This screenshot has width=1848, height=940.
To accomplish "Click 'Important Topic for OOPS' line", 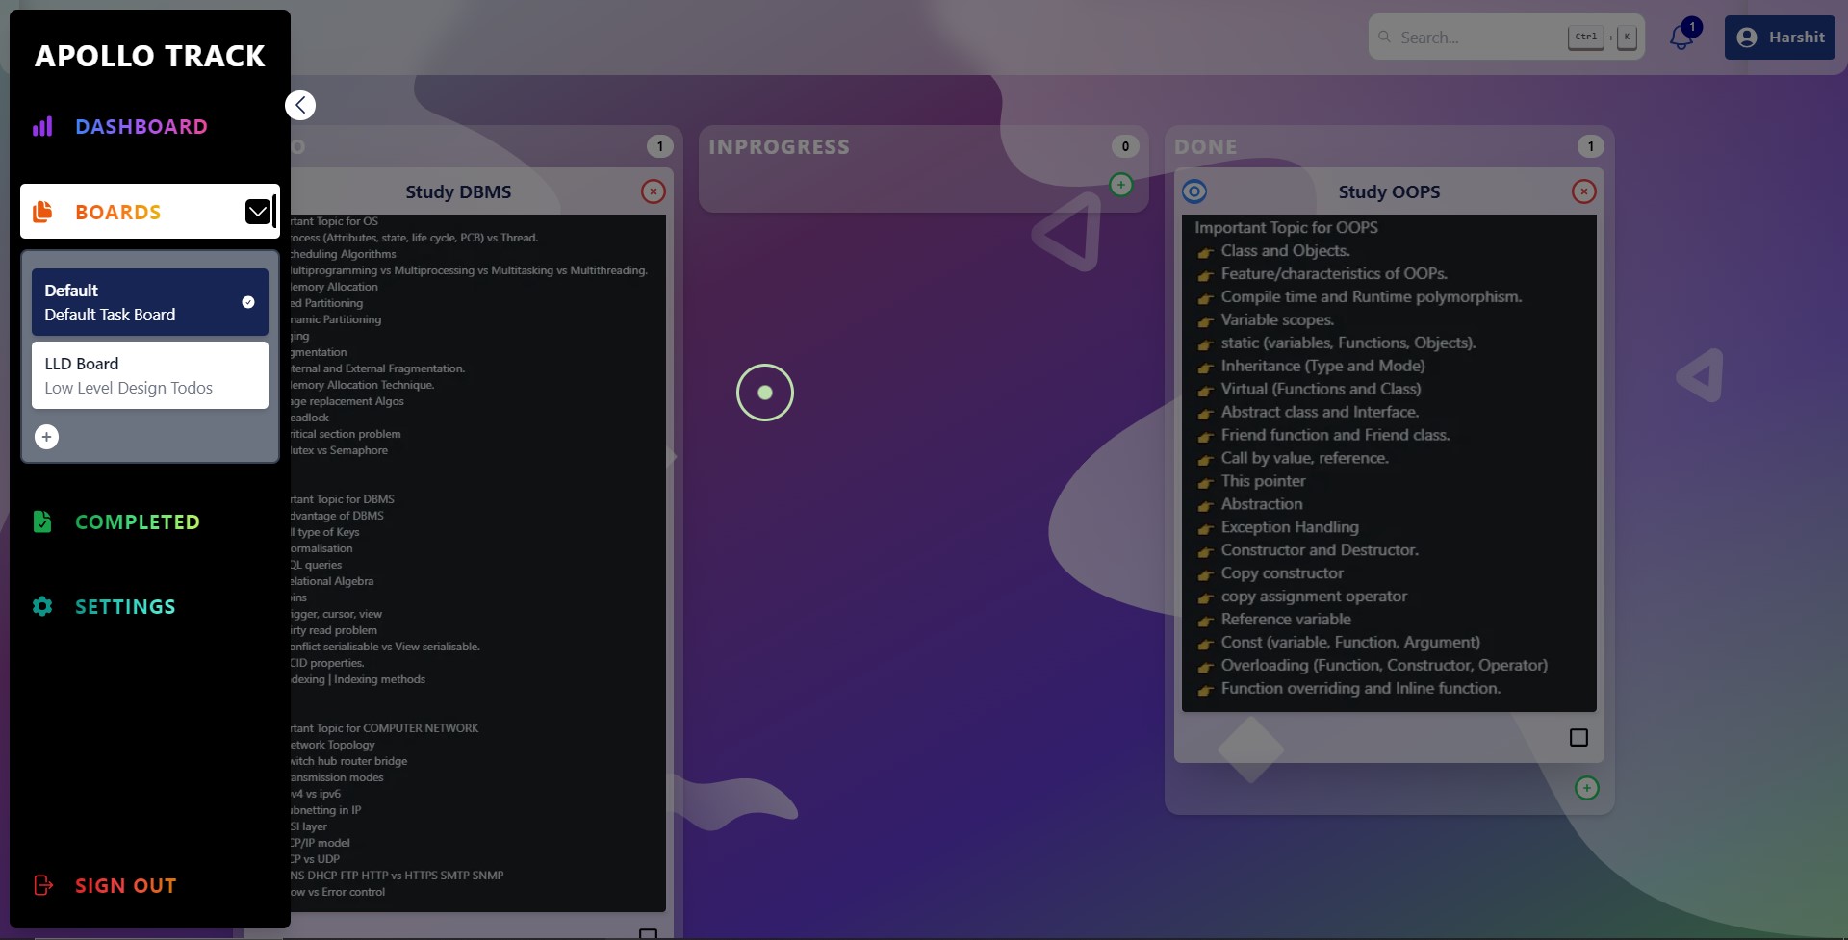I will pyautogui.click(x=1286, y=228).
